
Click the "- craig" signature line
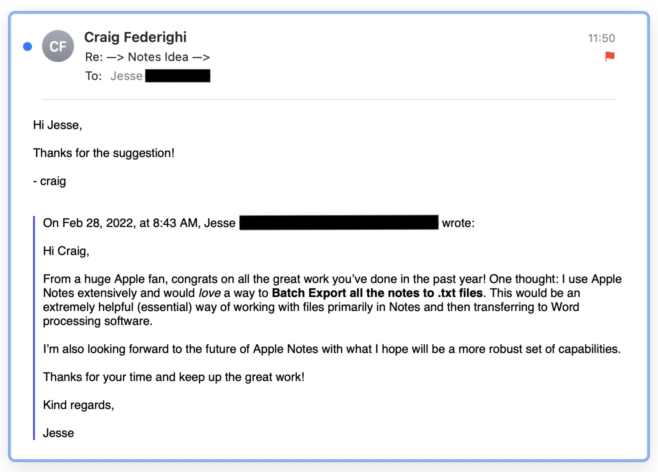(x=49, y=181)
